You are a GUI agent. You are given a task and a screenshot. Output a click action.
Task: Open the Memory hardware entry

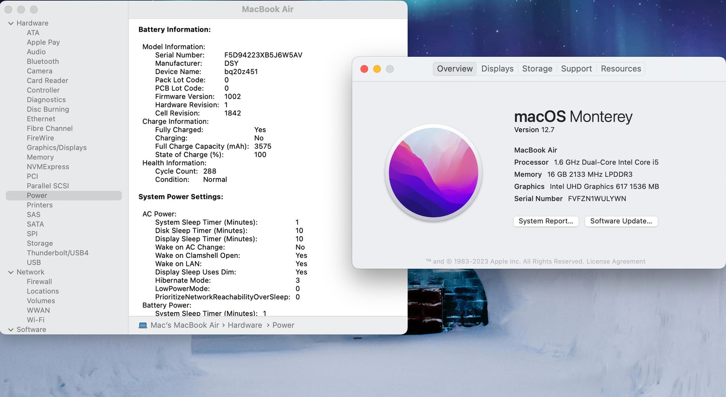(x=40, y=157)
